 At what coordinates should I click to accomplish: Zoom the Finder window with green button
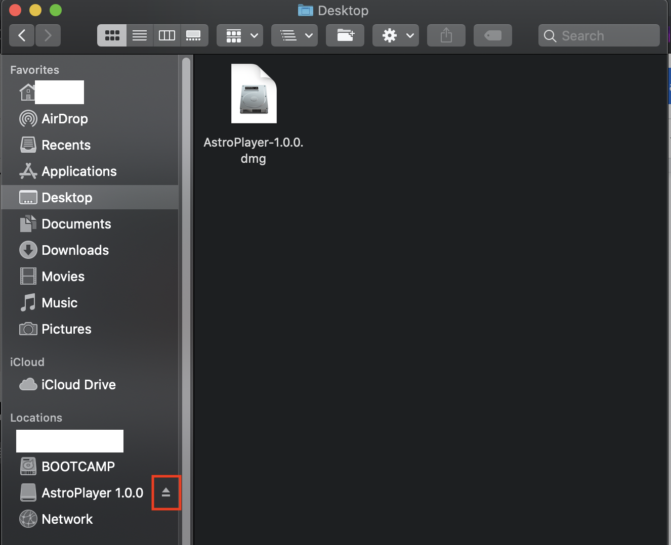tap(56, 10)
